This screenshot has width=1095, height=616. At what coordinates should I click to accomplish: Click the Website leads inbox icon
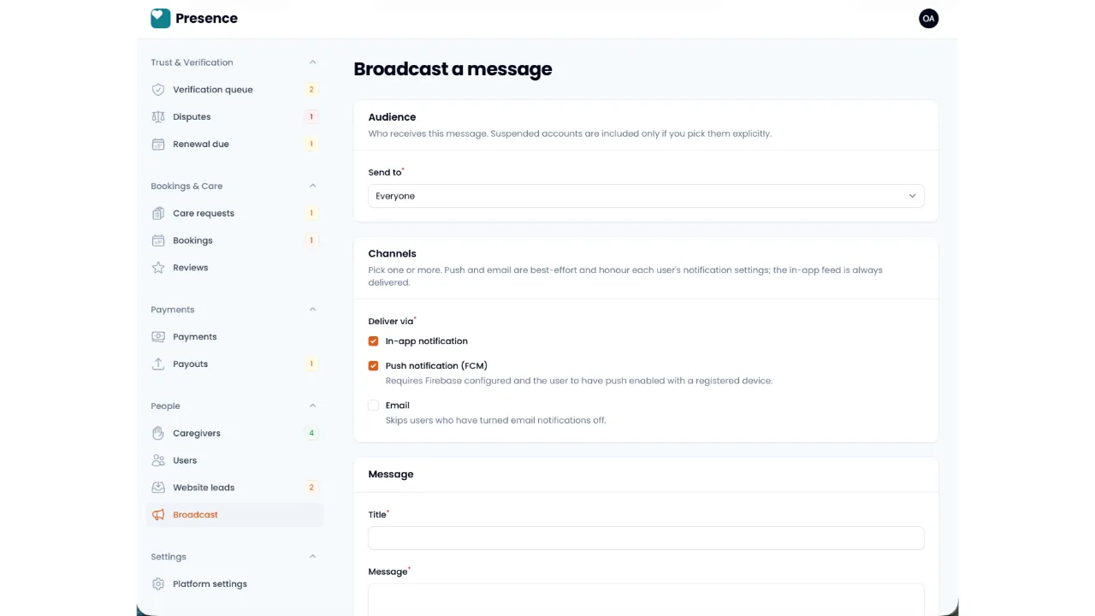[158, 488]
